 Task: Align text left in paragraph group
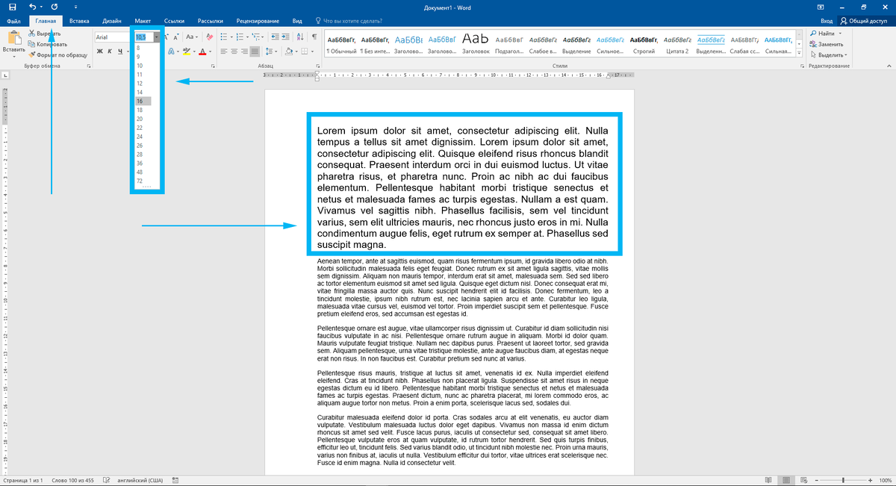tap(224, 52)
